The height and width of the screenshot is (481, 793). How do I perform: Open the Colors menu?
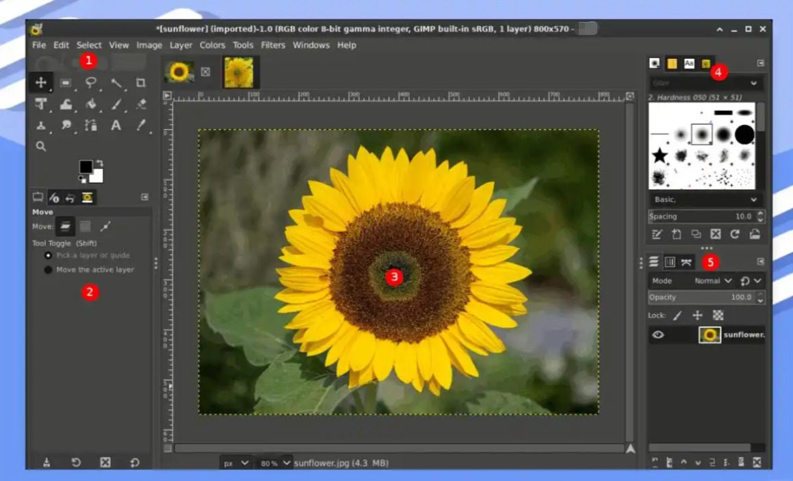tap(212, 45)
